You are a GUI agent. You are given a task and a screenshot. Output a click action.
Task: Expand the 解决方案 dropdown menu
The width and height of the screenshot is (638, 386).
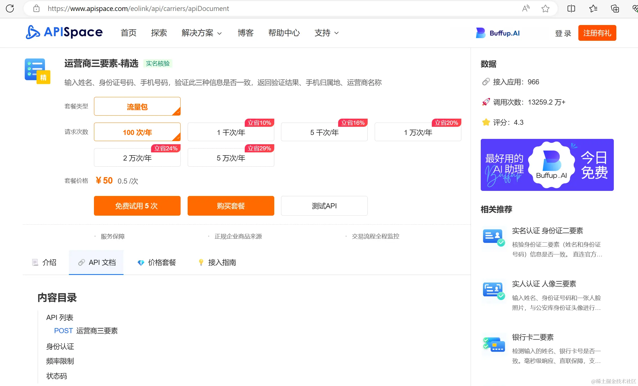[x=201, y=33]
